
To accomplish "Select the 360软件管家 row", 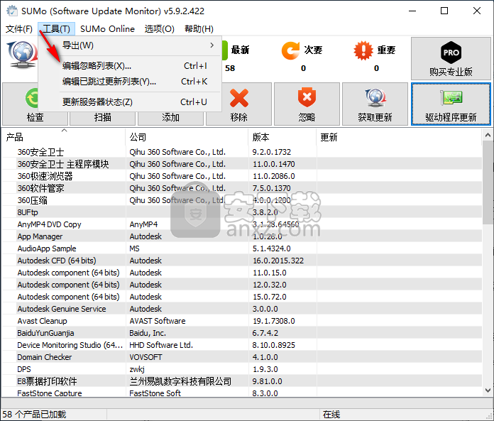I will (242, 188).
